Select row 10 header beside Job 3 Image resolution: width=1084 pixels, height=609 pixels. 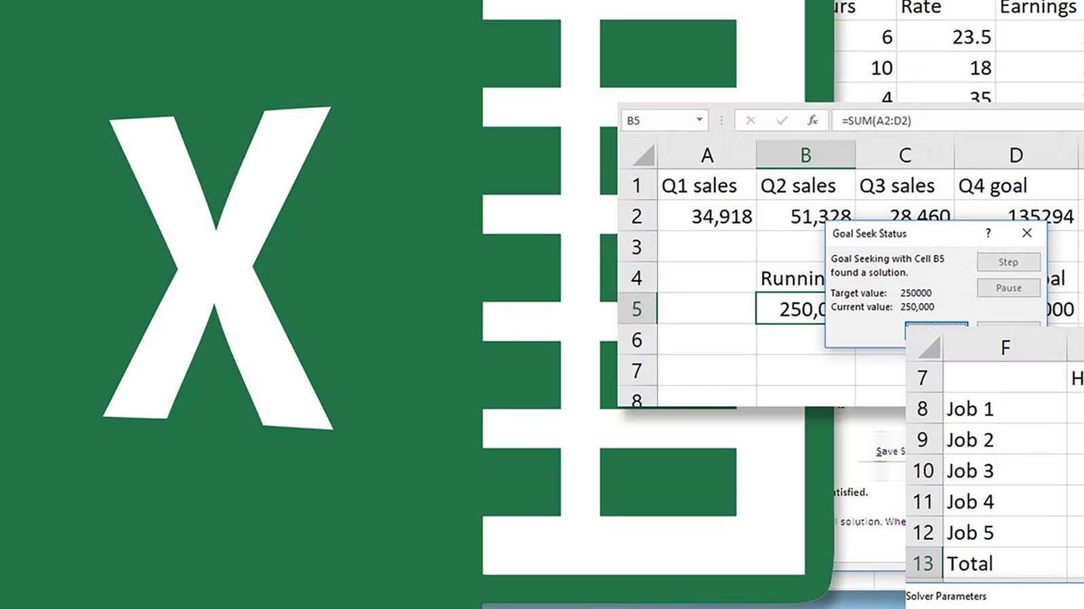point(923,470)
